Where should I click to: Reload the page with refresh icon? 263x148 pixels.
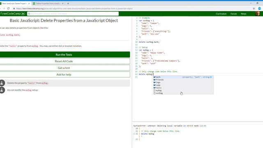[x=8, y=8]
